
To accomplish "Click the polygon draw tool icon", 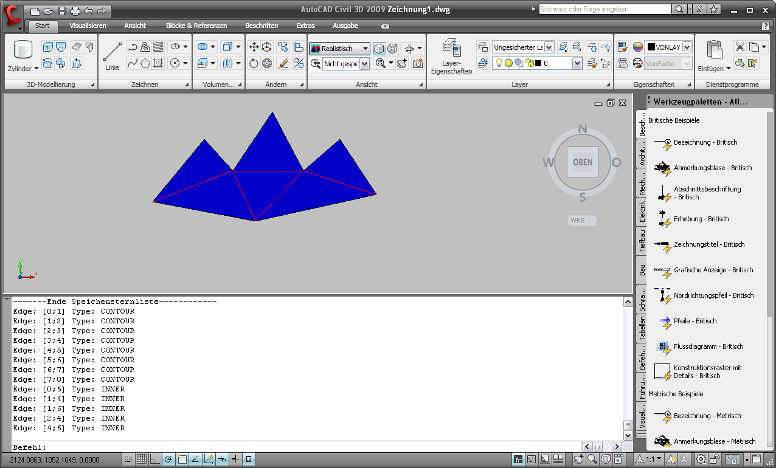I will click(x=145, y=63).
